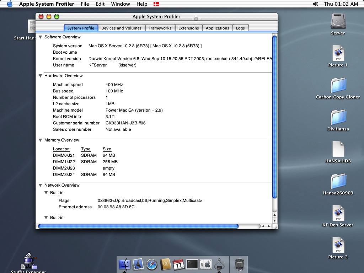This screenshot has height=273, width=364.
Task: Select the HANSA.HDB document icon
Action: pos(338,149)
